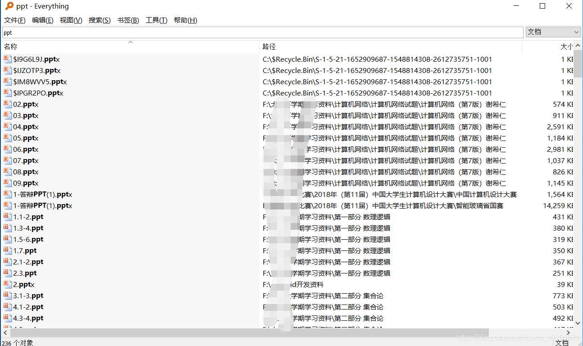Select the icon next to 2.1-2.ppt
This screenshot has height=346, width=583.
tap(7, 262)
